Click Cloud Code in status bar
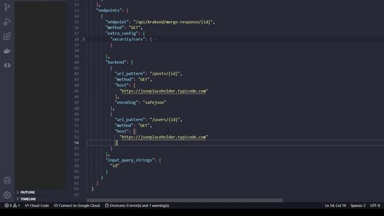Image resolution: width=384 pixels, height=216 pixels. tap(37, 205)
